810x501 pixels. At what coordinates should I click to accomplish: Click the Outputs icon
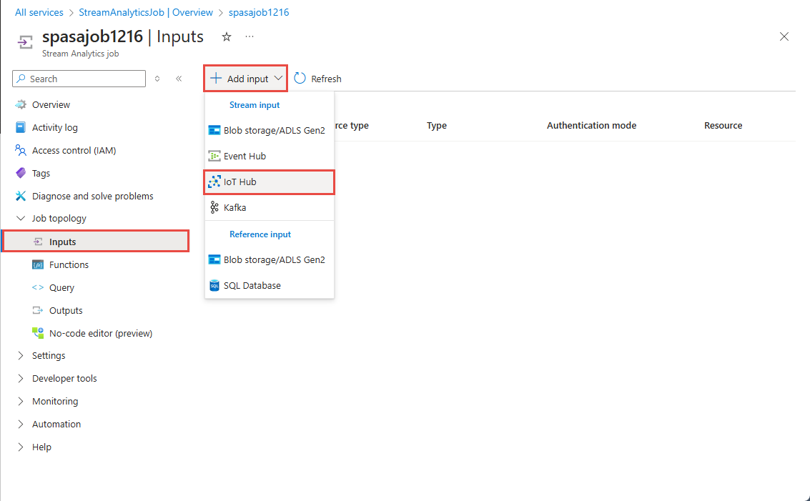point(38,310)
